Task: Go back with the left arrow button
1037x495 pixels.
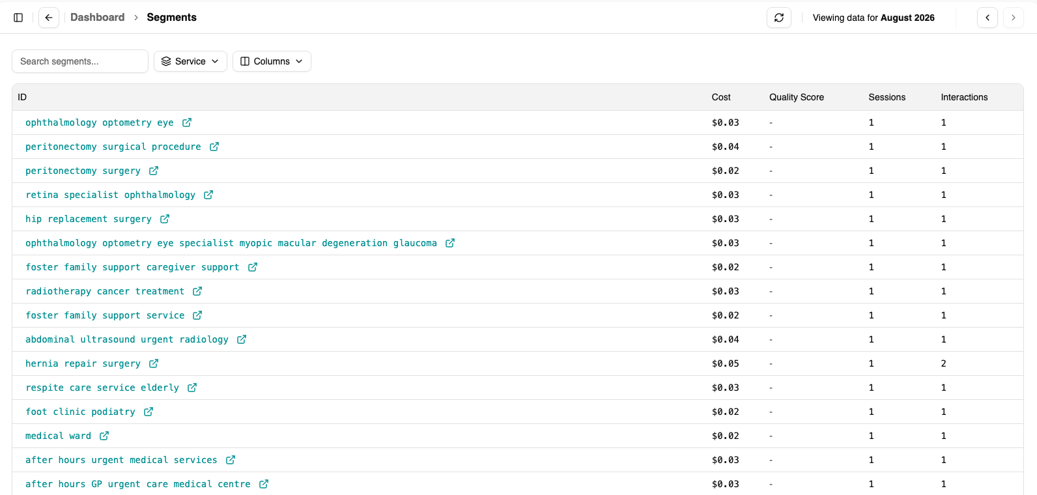Action: [x=49, y=18]
